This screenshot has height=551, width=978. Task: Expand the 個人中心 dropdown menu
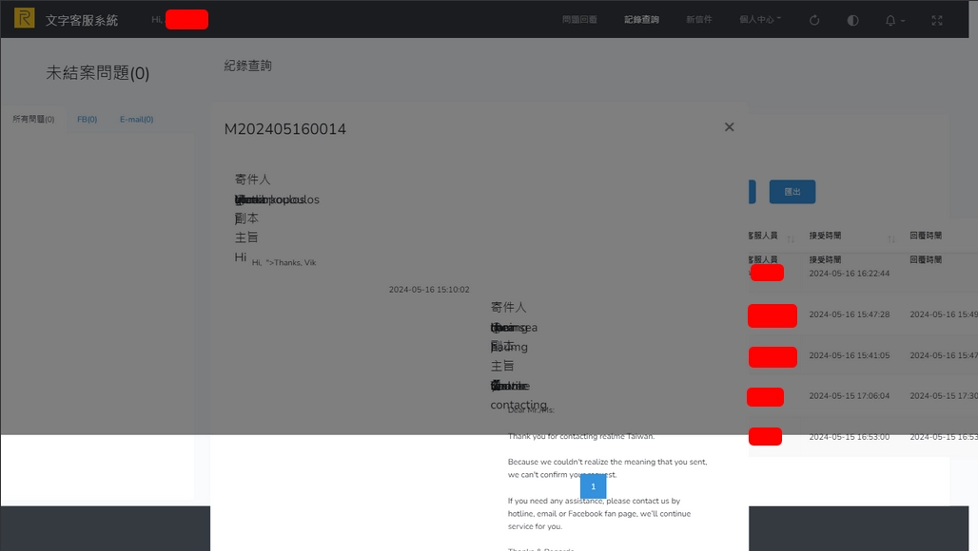[x=760, y=20]
